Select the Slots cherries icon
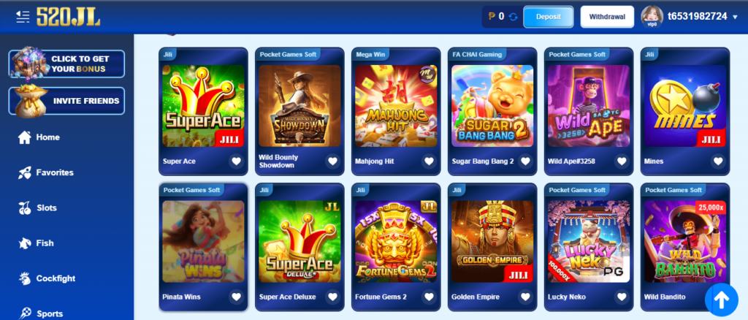Screen dimensions: 748x320 pyautogui.click(x=24, y=208)
